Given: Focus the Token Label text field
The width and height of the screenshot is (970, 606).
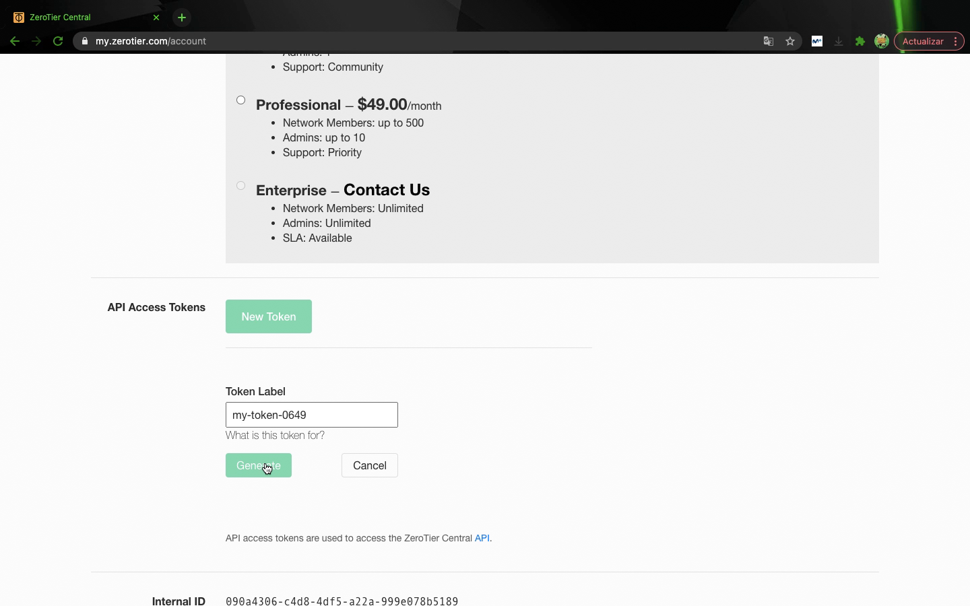Looking at the screenshot, I should click(311, 415).
